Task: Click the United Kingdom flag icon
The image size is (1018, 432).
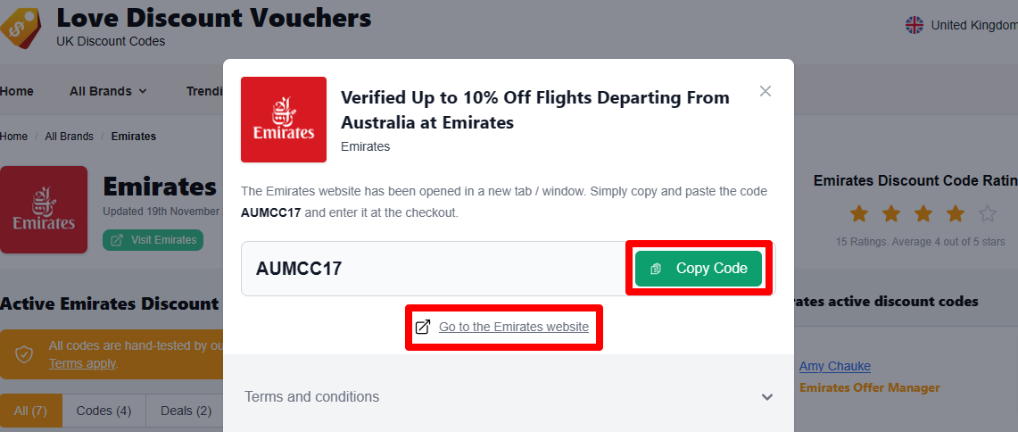Action: pos(915,25)
